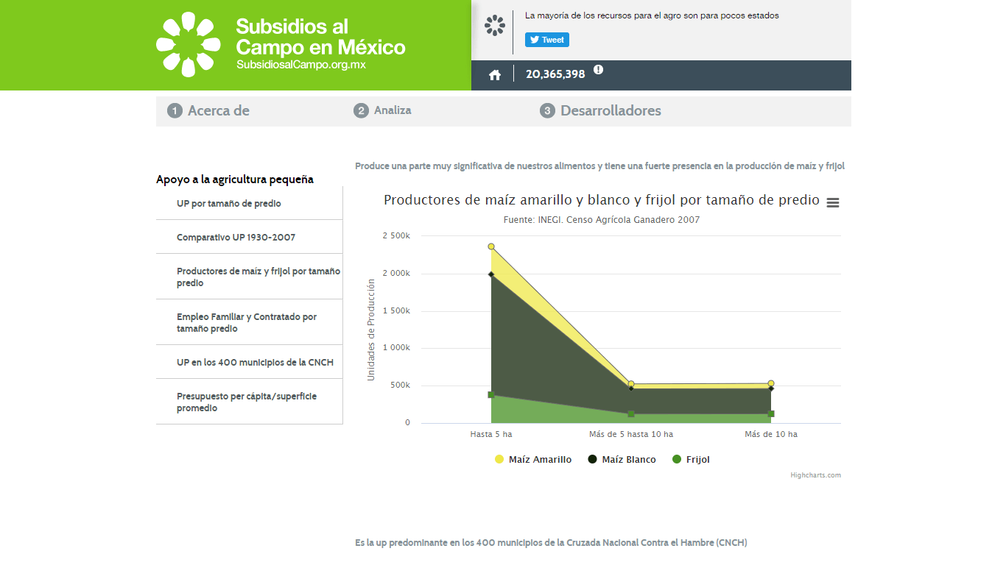Open the chart hamburger context menu
The height and width of the screenshot is (565, 1006).
833,203
